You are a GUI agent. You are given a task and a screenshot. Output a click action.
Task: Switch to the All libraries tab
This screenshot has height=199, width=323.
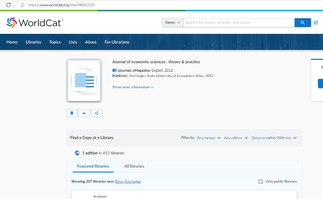tap(134, 166)
